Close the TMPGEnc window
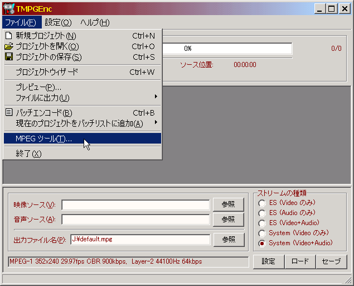The height and width of the screenshot is (286, 354). click(x=345, y=9)
